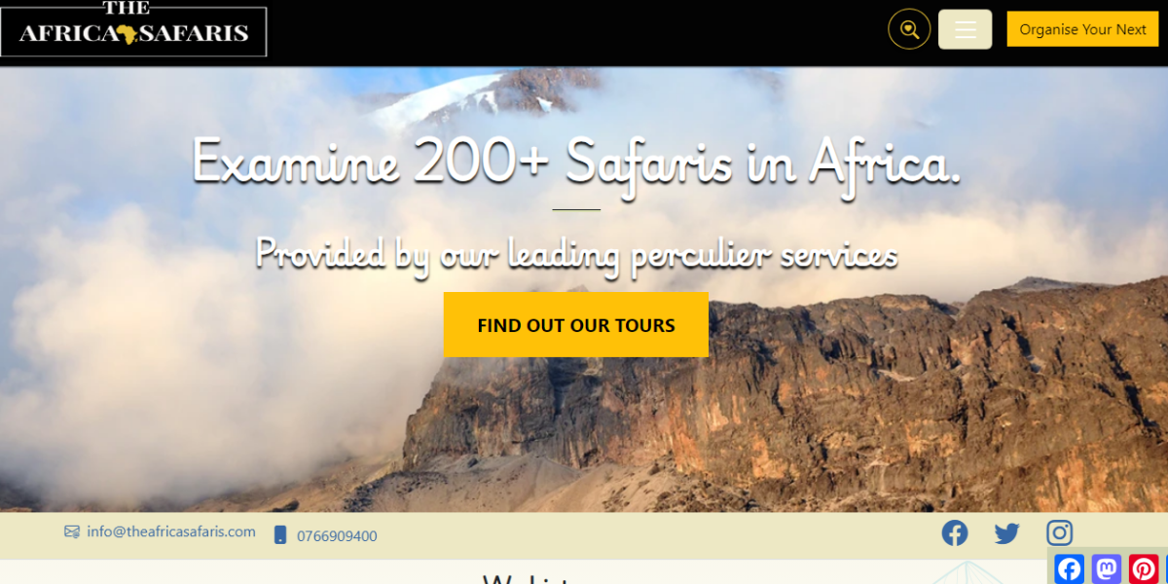Screen dimensions: 1168x584
Task: Open the Instagram icon
Action: tap(1060, 532)
